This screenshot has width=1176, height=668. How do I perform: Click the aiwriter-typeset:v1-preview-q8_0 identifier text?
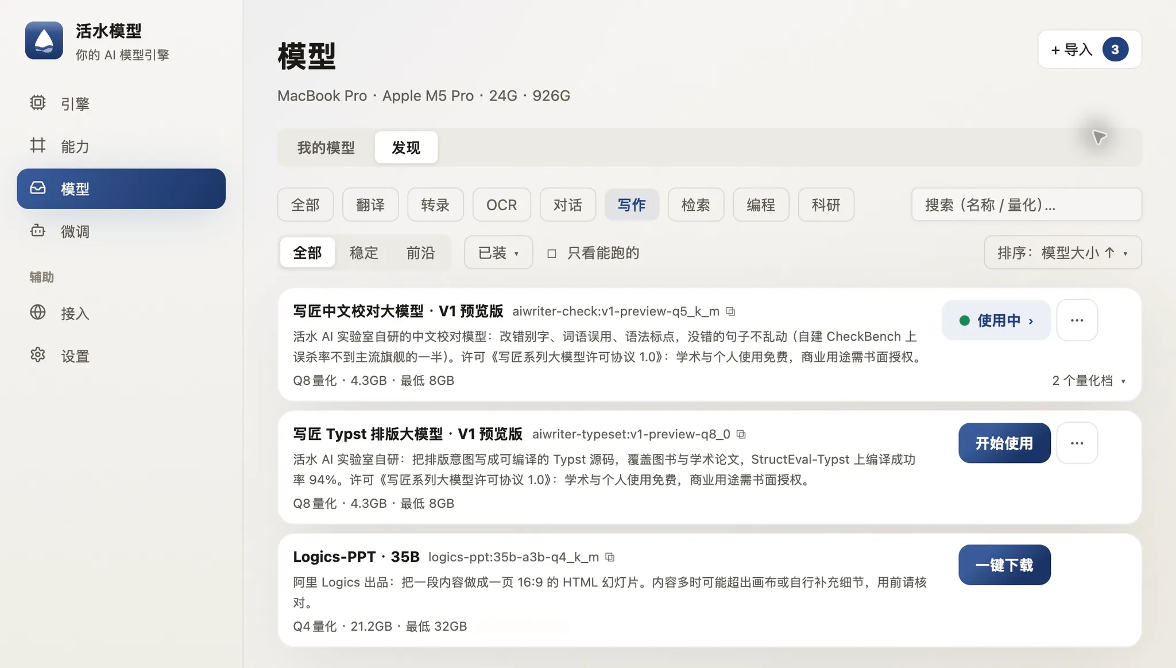click(x=631, y=434)
